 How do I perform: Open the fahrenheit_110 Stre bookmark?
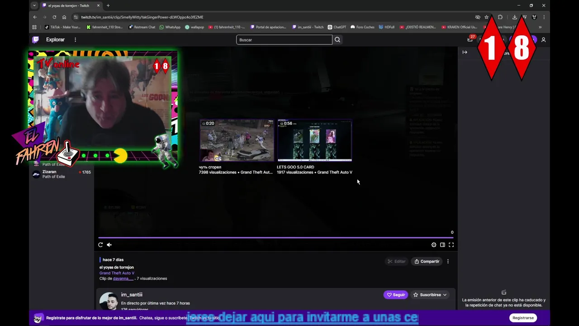pos(104,27)
